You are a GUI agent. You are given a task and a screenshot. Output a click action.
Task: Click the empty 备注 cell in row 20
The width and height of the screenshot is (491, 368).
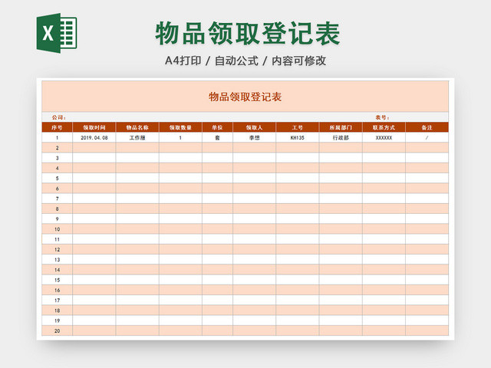427,330
